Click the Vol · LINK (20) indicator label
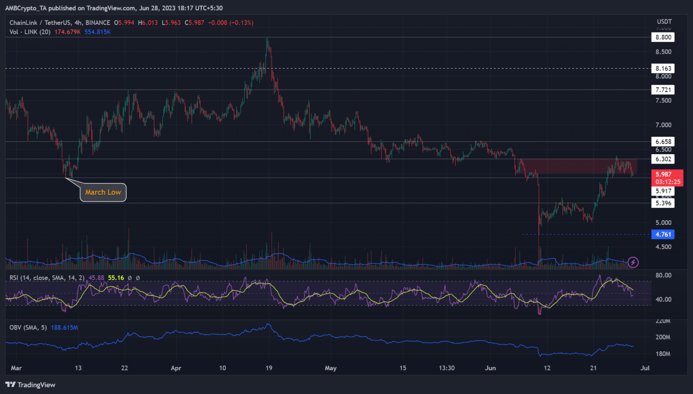This screenshot has width=693, height=394. (30, 32)
